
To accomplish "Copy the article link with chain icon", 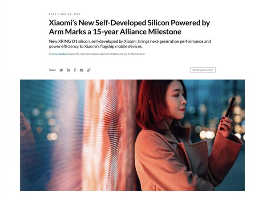I will (x=89, y=70).
